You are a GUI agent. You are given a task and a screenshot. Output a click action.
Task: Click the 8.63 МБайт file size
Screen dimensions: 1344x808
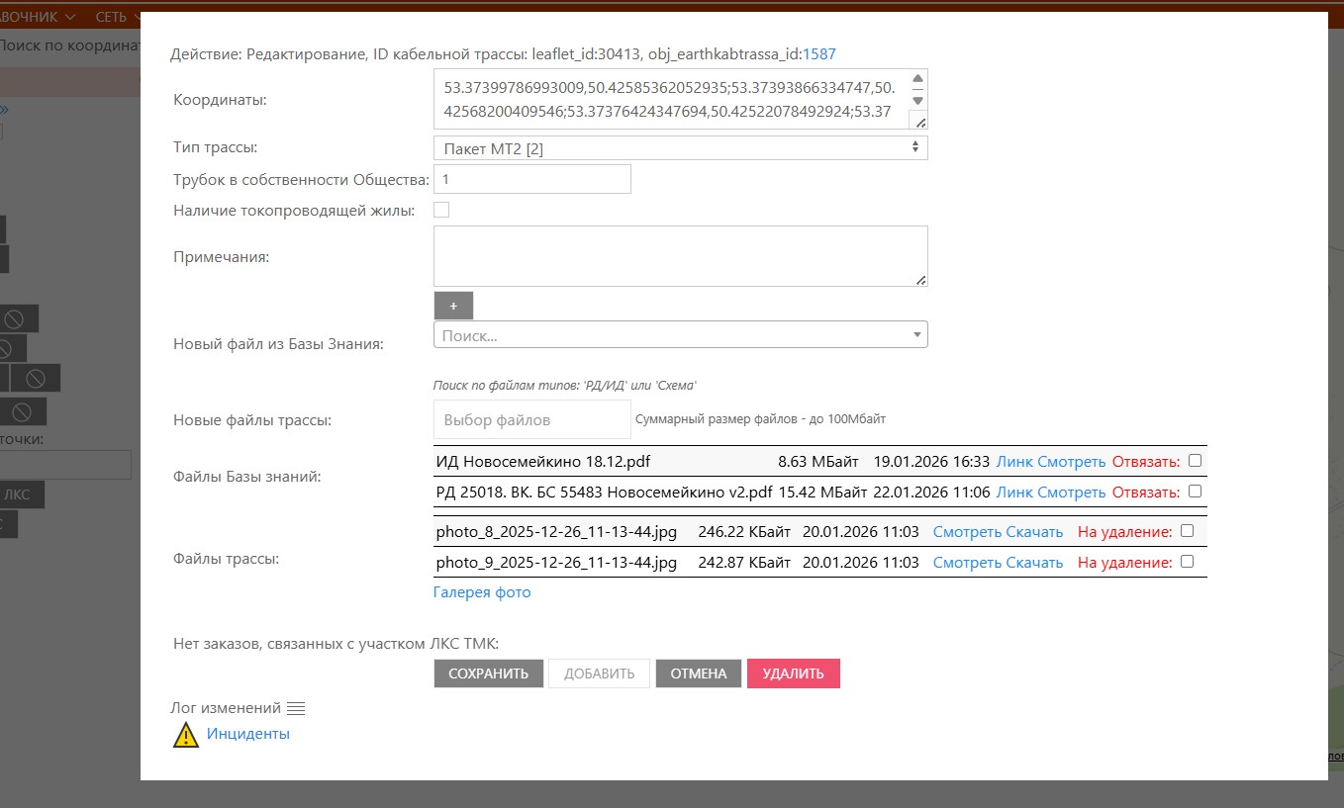pyautogui.click(x=820, y=461)
